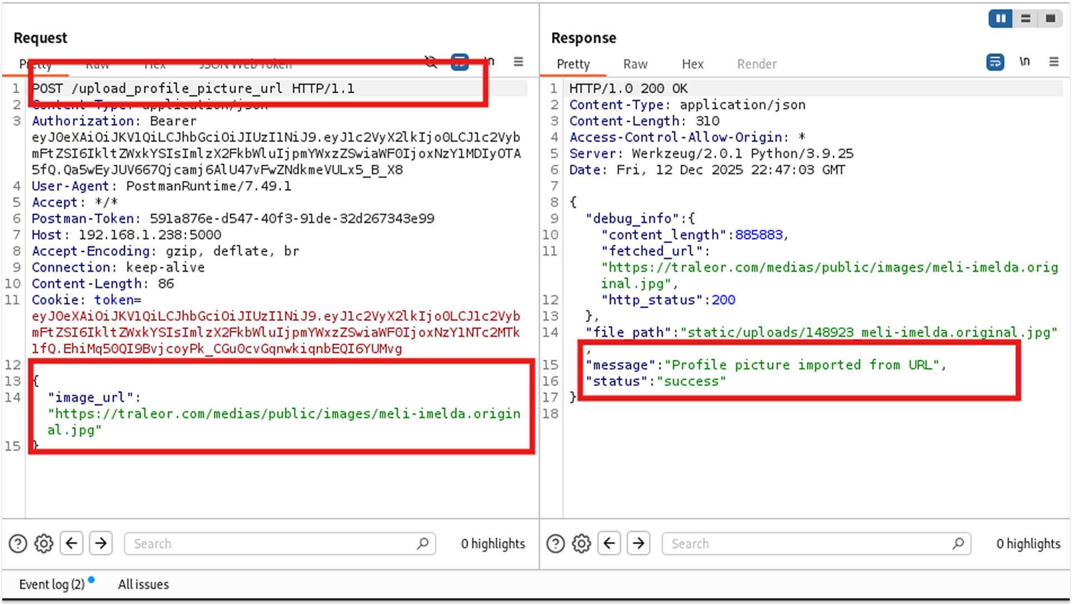Open the hamburger menu on the Response panel
The height and width of the screenshot is (605, 1072).
coord(1054,62)
